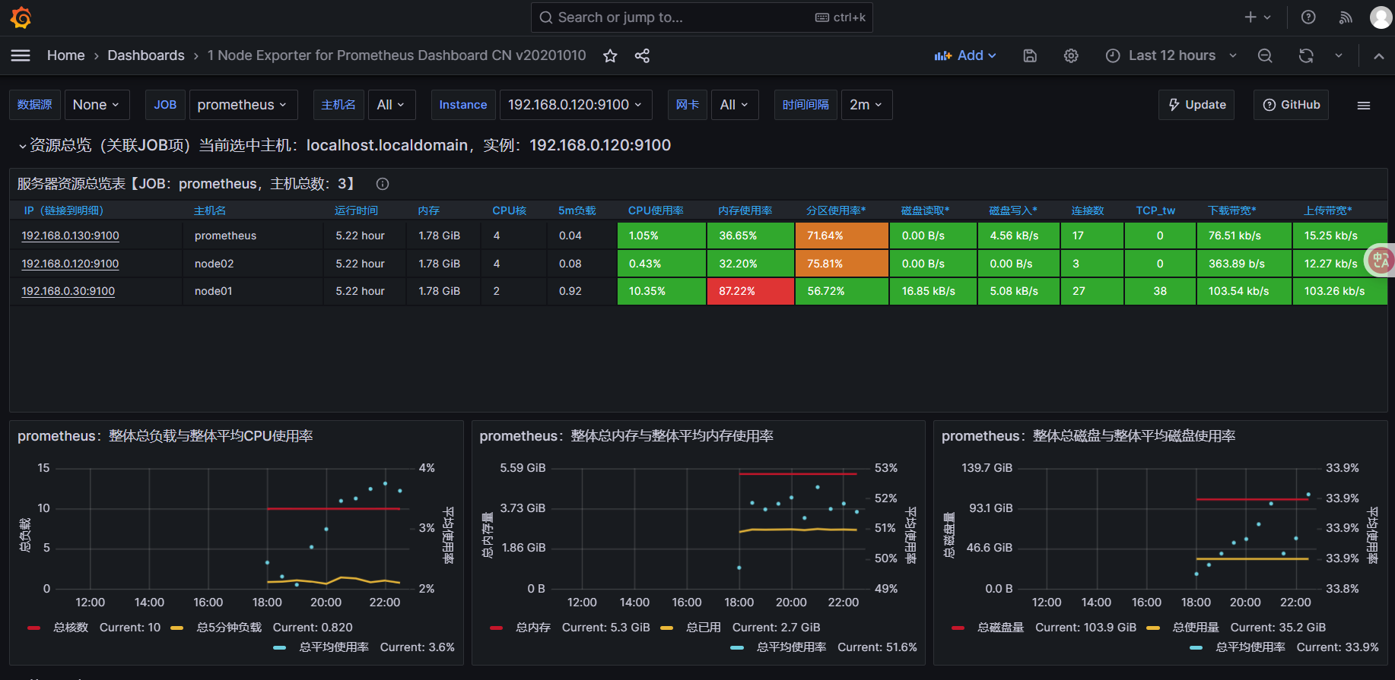Toggle 总核数 series in CPU legend

point(71,628)
